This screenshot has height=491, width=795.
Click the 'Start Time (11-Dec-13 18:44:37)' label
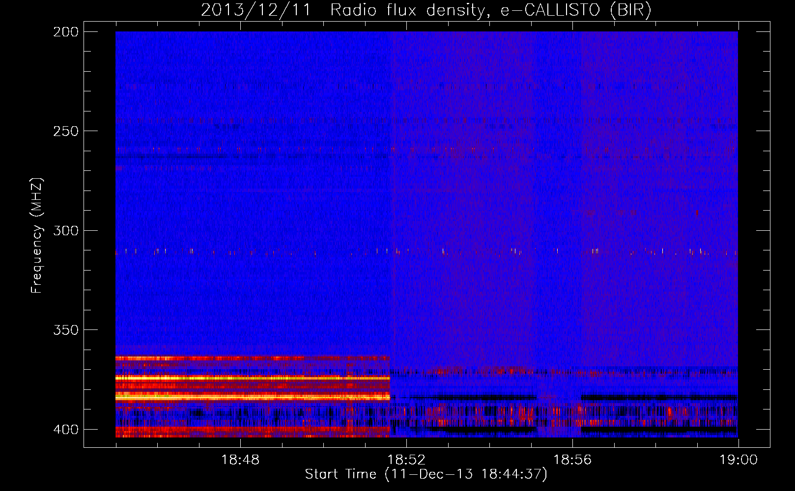426,474
